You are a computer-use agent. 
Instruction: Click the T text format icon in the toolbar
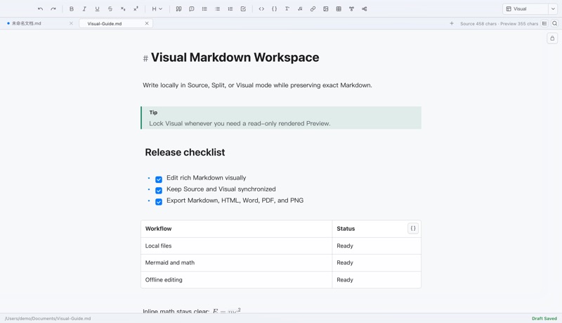(287, 9)
